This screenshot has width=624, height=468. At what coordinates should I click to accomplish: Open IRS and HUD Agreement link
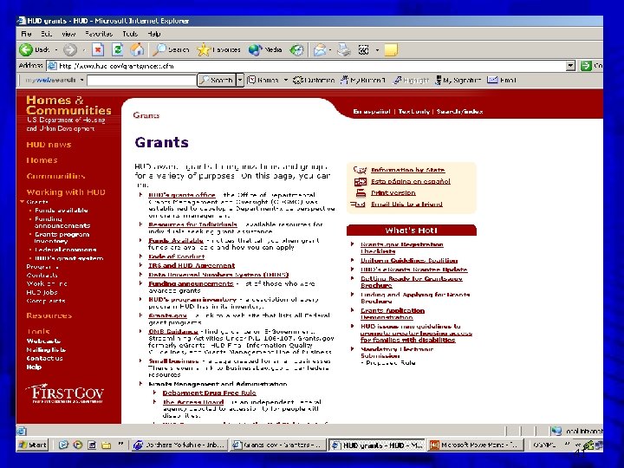tap(192, 265)
